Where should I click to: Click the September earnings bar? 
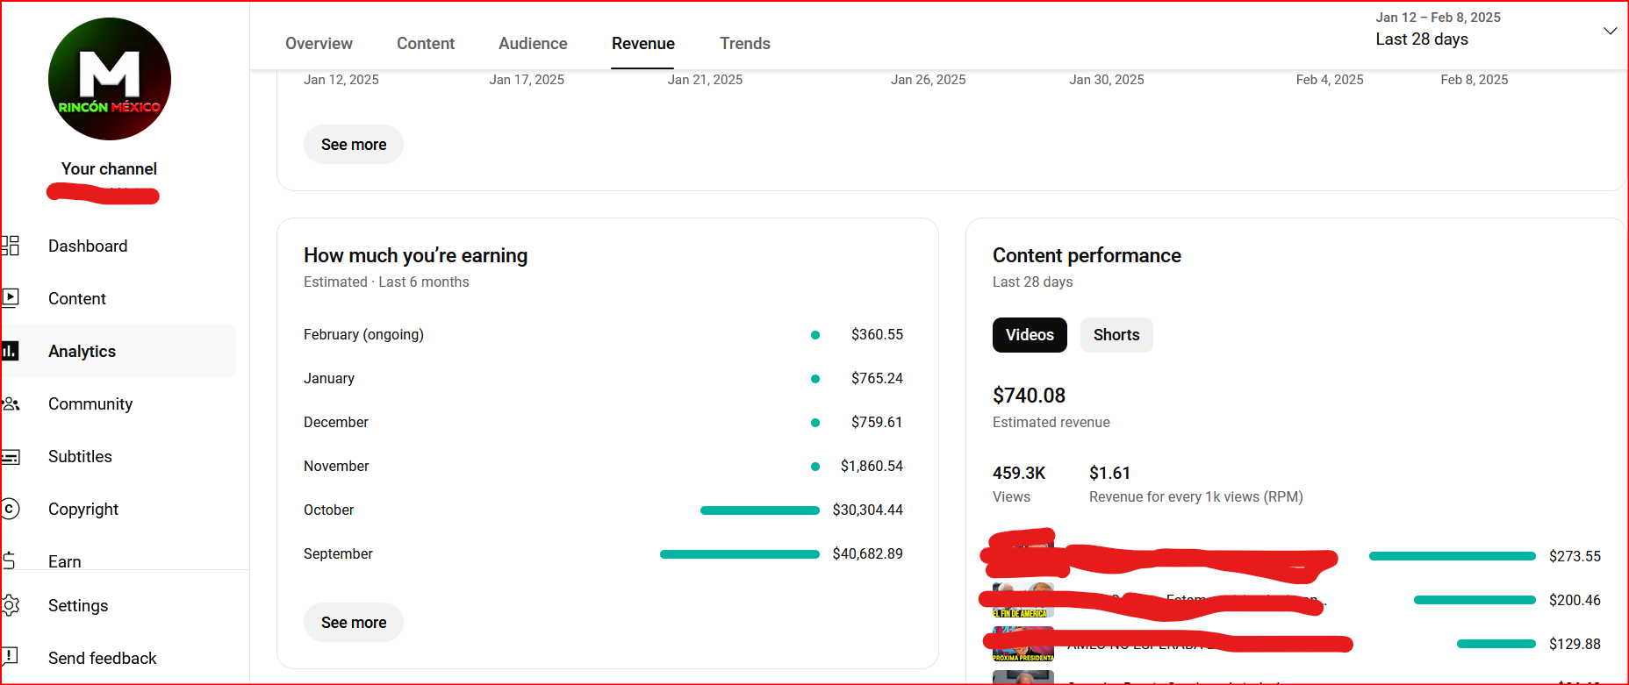pyautogui.click(x=740, y=554)
